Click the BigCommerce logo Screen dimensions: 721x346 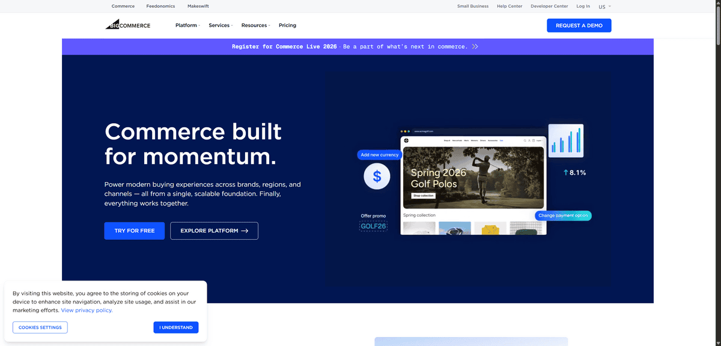coord(127,25)
